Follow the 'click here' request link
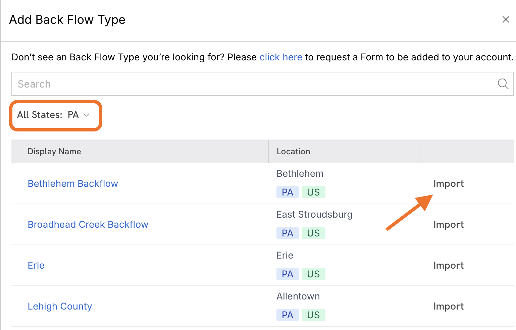516x330 pixels. 281,57
